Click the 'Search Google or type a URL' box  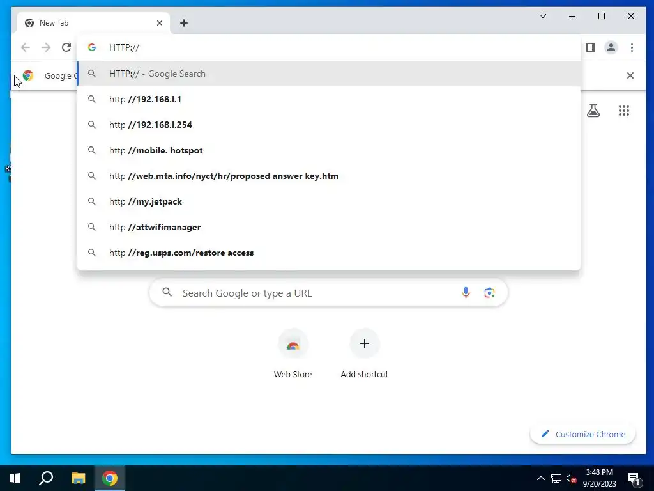329,293
